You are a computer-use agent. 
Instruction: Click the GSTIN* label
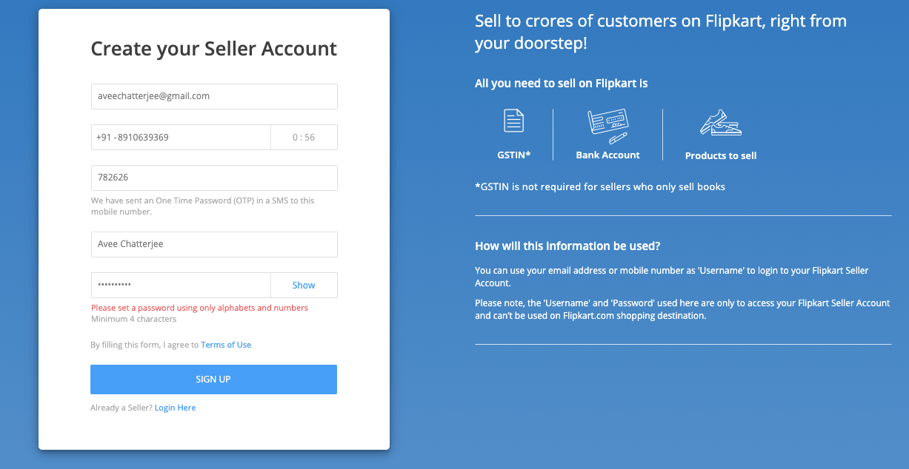pyautogui.click(x=514, y=155)
